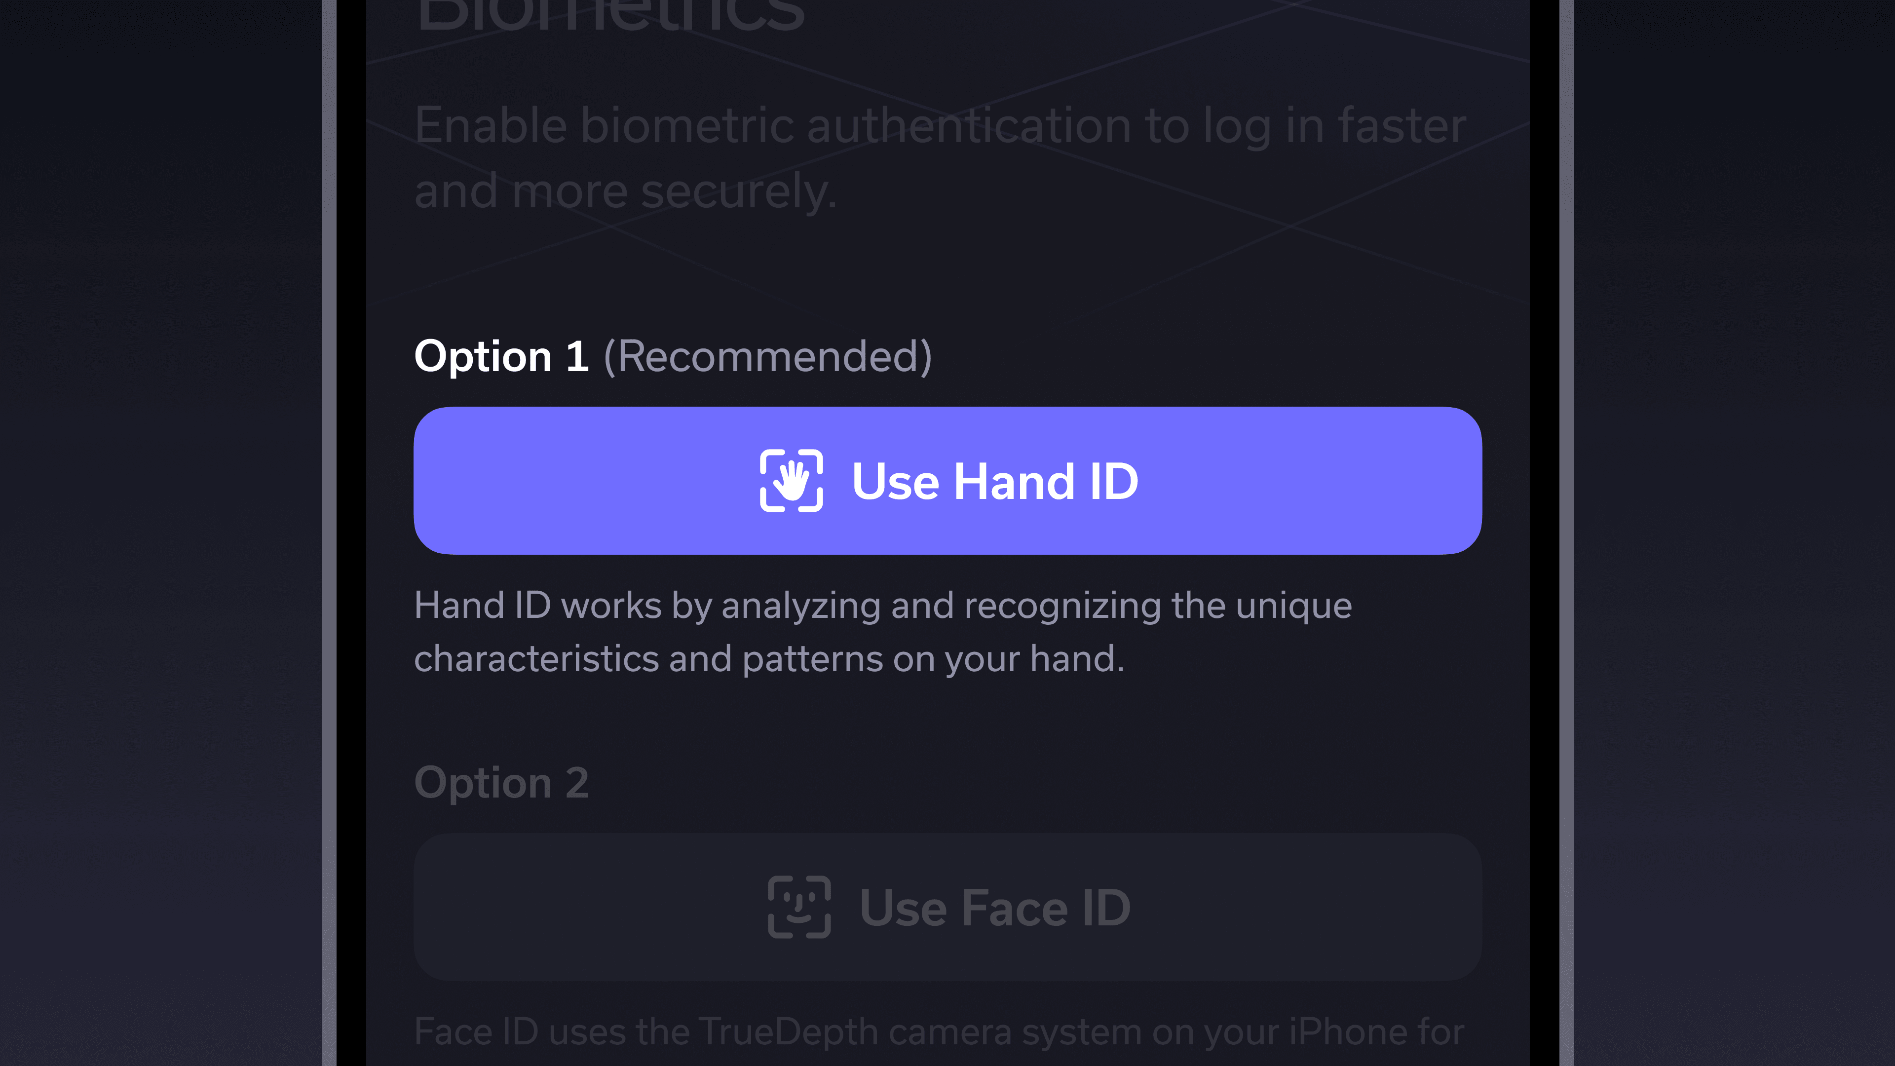
Task: Click the Hand ID description paragraph
Action: point(883,631)
